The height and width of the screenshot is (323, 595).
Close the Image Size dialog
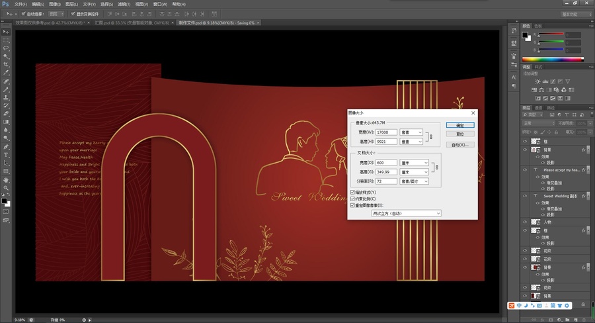click(x=473, y=113)
